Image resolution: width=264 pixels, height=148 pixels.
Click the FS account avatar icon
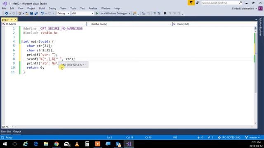tap(260, 8)
